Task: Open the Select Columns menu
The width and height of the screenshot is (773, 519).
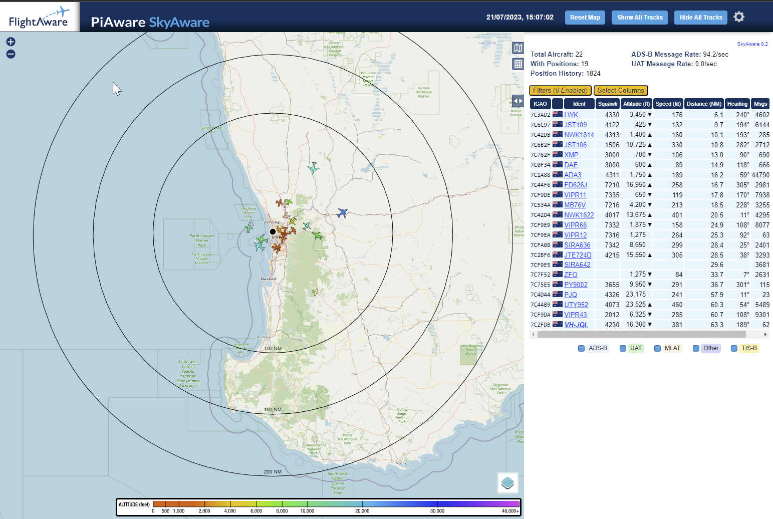Action: (x=621, y=90)
